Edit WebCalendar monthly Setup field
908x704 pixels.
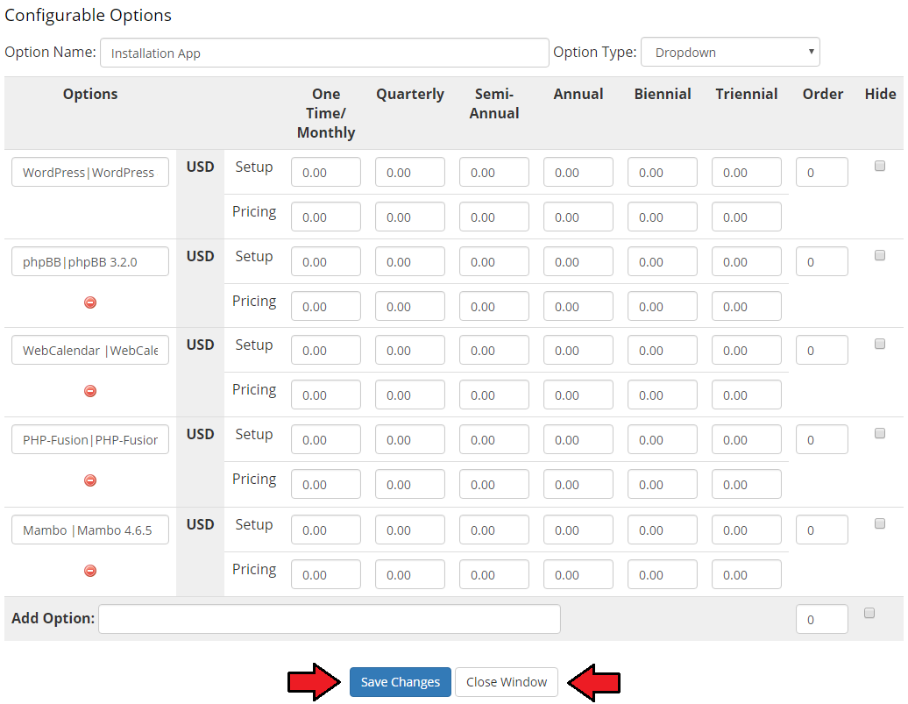326,350
